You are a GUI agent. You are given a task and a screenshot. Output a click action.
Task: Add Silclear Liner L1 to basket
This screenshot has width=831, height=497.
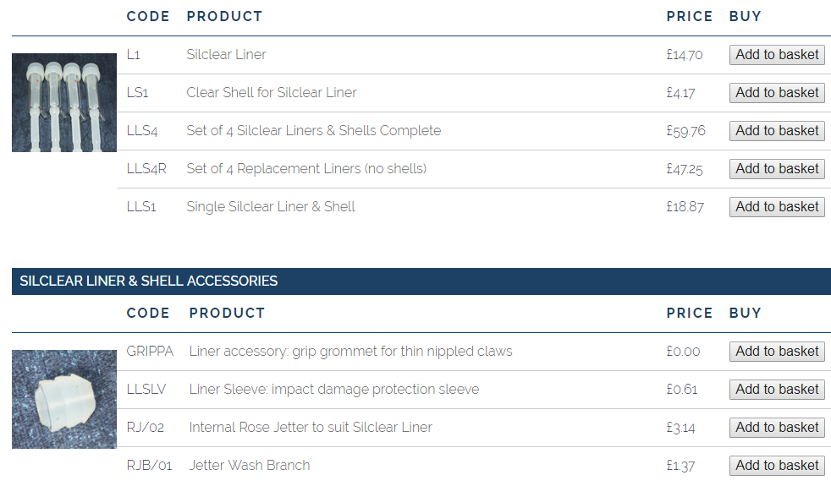[x=777, y=55]
